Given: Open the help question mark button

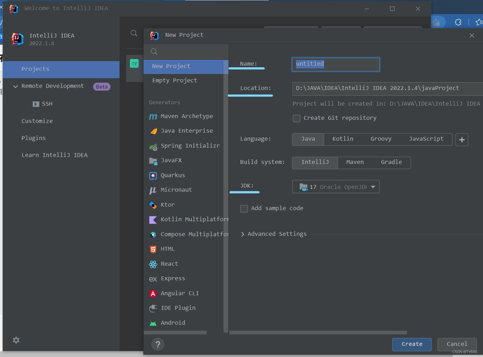Looking at the screenshot, I should (x=158, y=344).
